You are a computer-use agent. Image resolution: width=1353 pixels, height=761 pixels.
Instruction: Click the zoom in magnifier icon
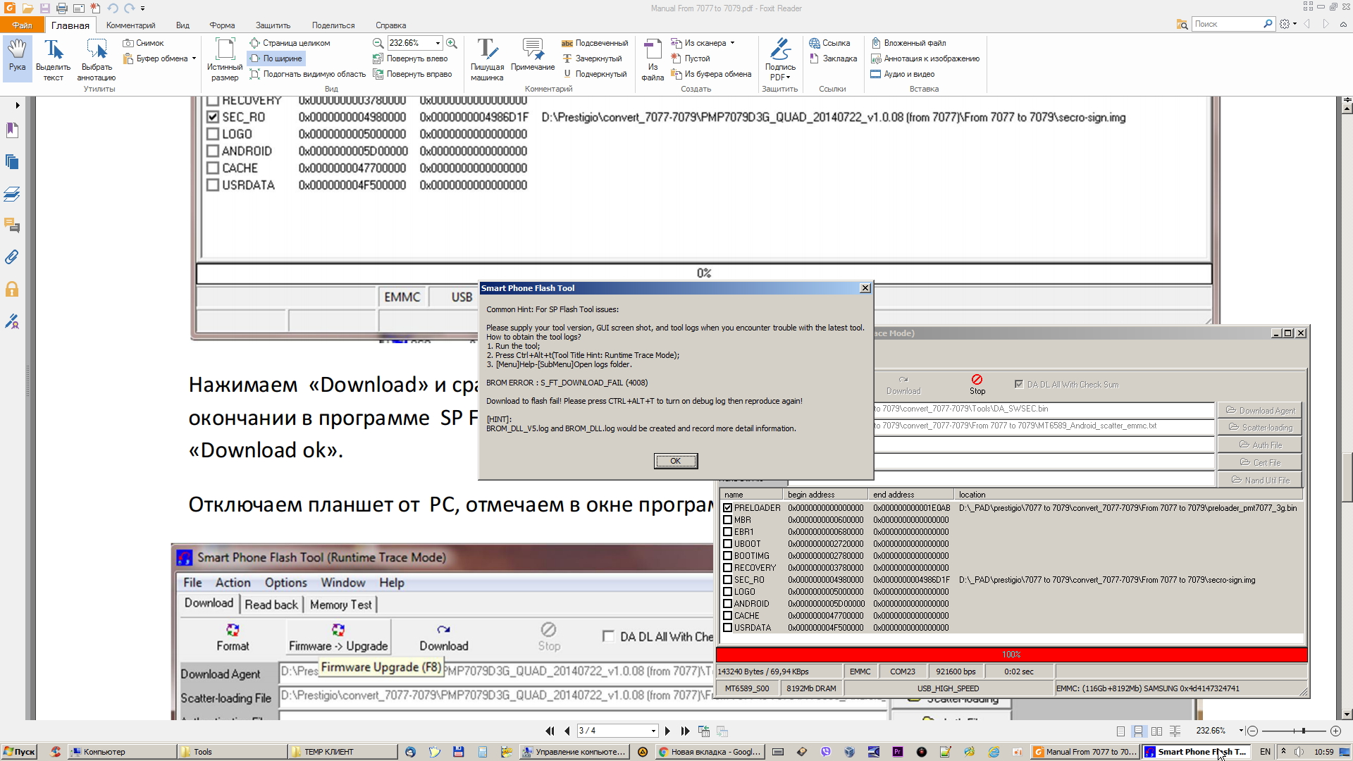coord(452,43)
